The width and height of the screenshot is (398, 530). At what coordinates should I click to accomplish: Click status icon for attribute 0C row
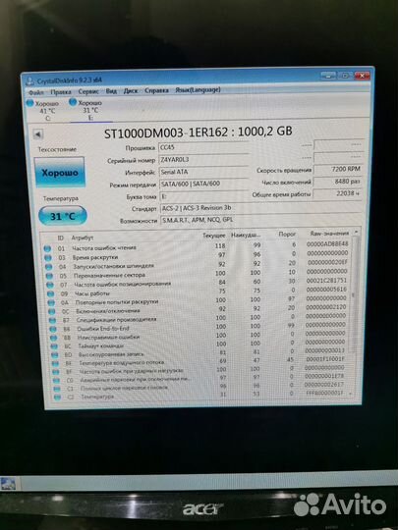point(52,312)
